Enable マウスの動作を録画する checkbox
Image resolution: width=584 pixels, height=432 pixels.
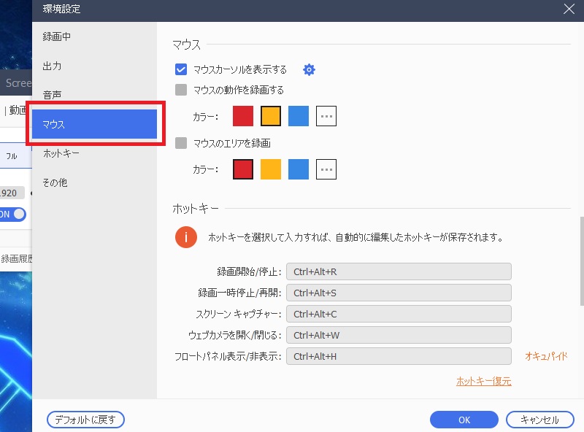181,90
